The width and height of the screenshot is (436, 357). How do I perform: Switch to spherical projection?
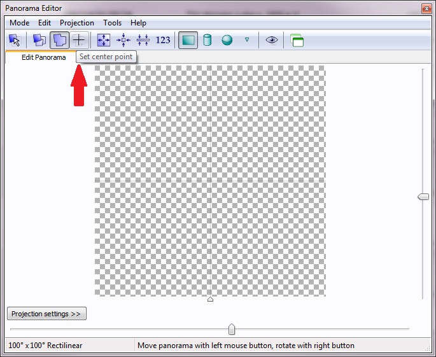pos(227,40)
